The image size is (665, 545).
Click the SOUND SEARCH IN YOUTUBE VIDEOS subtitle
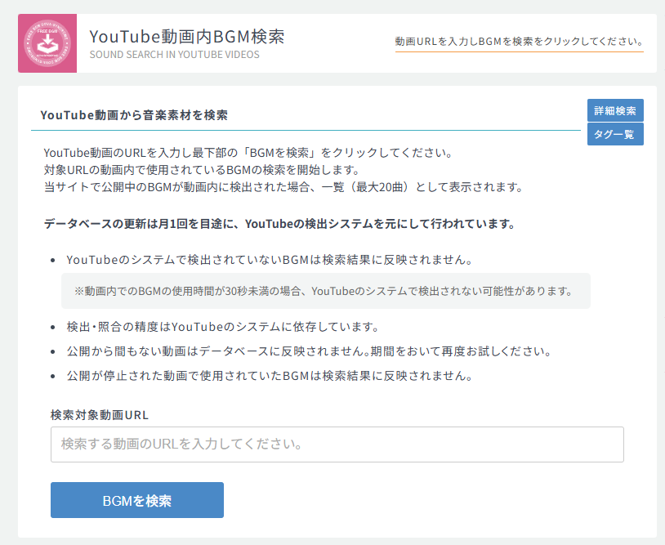[174, 55]
